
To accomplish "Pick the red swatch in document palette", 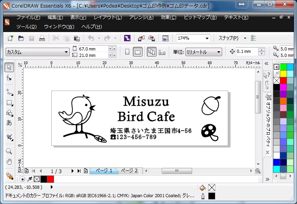I will (50, 179).
